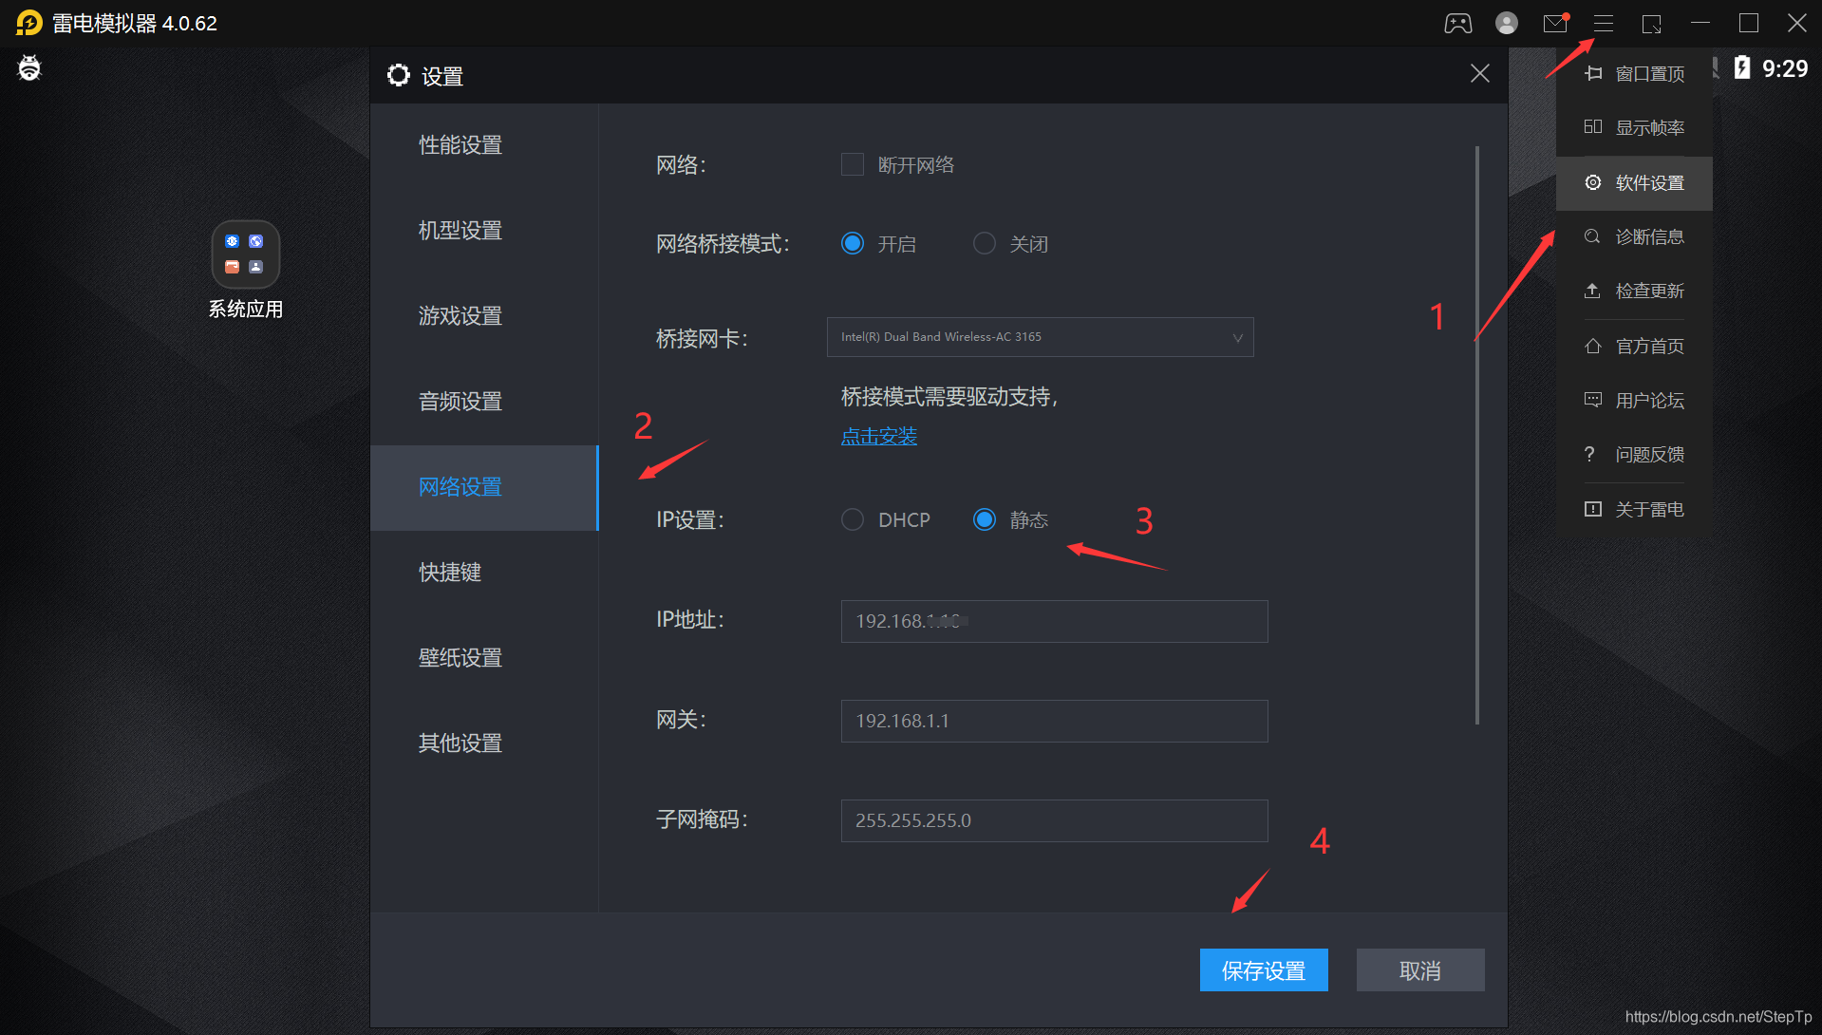
Task: Click the 保存设置 button
Action: [x=1264, y=970]
